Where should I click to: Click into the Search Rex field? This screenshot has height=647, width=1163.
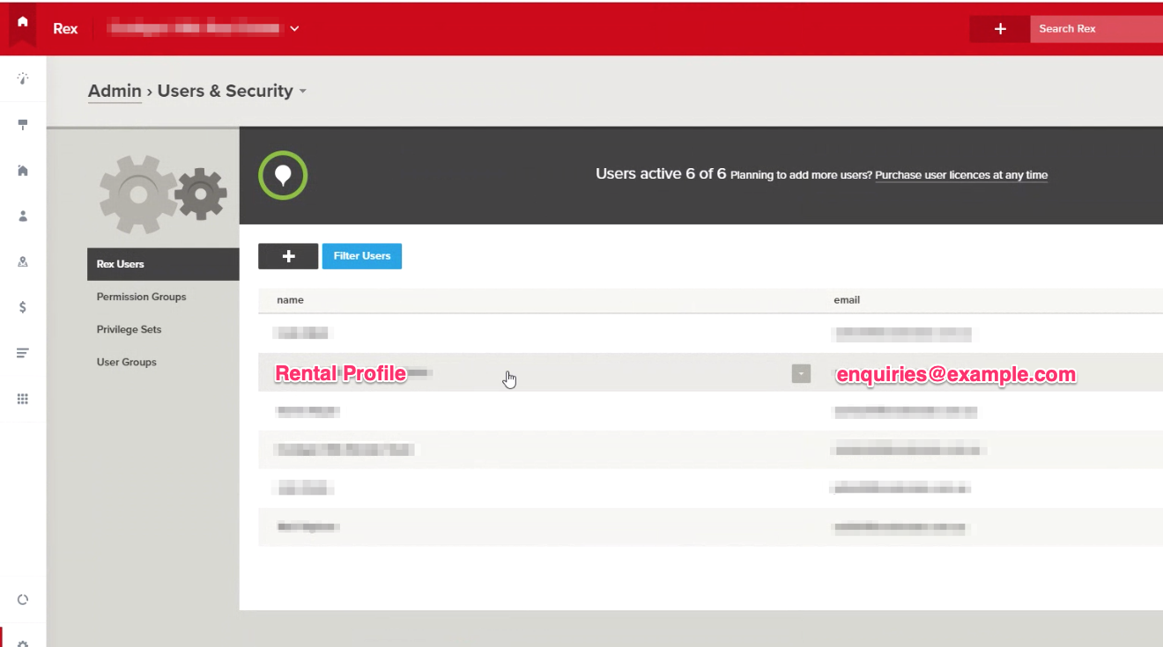click(1096, 29)
